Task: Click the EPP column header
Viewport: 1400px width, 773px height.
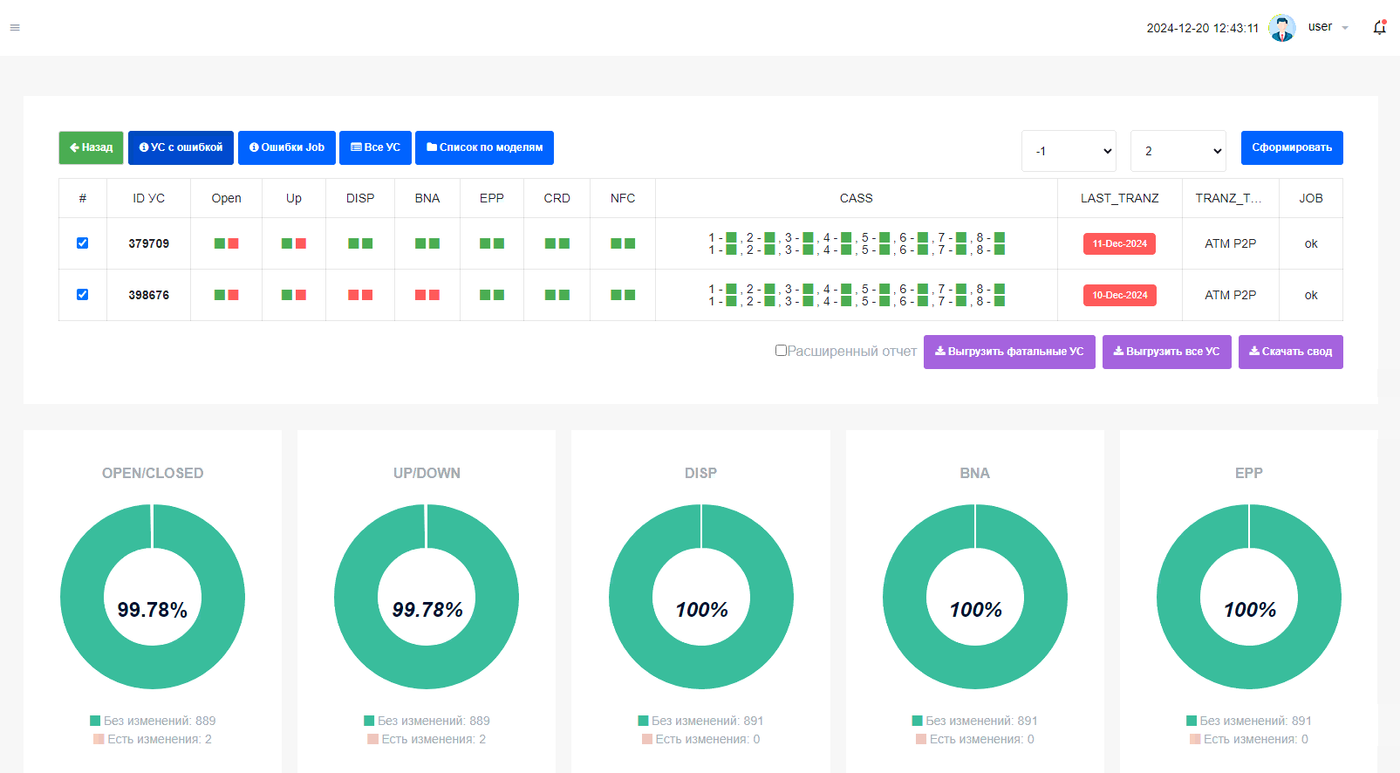Action: tap(492, 198)
